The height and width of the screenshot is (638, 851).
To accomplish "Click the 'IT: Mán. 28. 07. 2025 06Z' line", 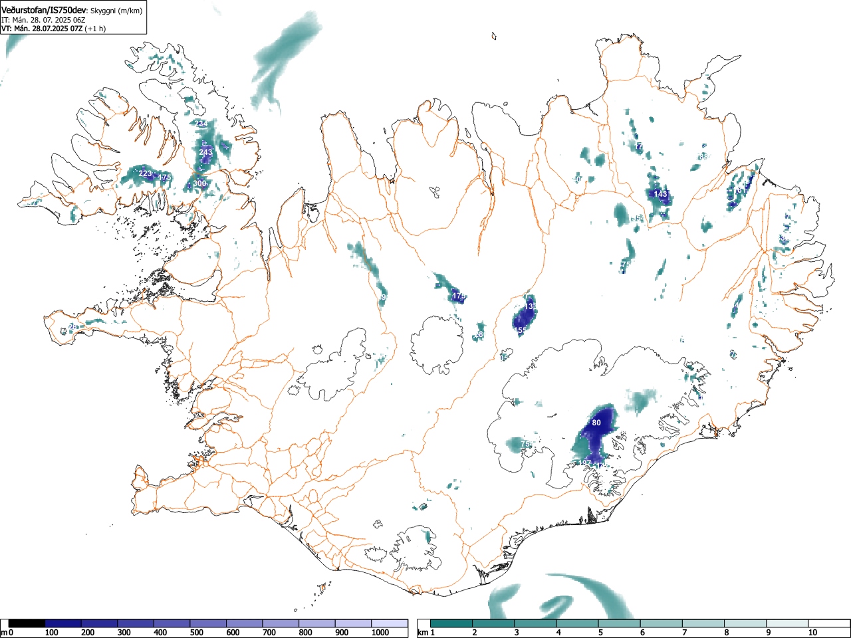I will point(43,20).
